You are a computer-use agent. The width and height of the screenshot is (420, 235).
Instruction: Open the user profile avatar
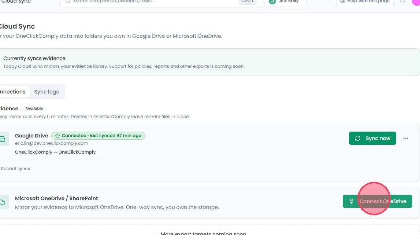pos(416,1)
